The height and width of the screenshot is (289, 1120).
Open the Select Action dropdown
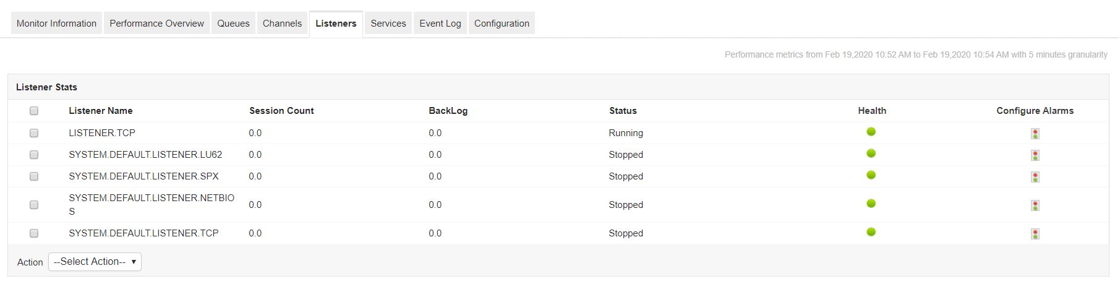click(x=95, y=262)
